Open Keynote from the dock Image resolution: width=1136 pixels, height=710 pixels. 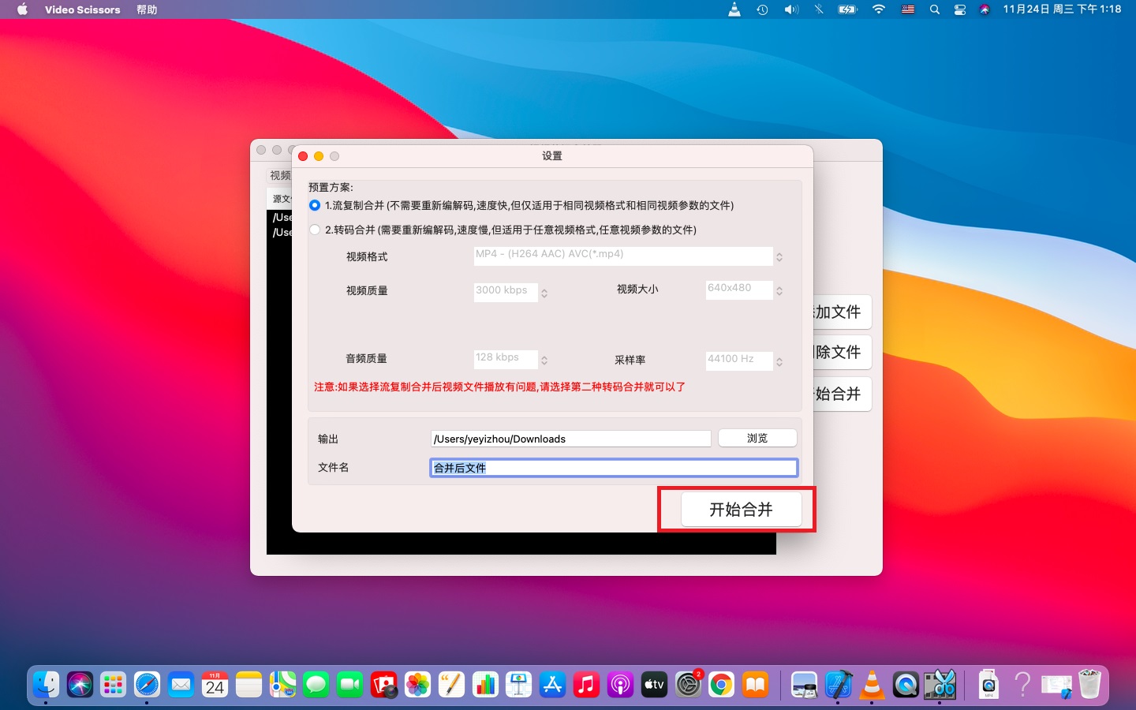(x=519, y=685)
